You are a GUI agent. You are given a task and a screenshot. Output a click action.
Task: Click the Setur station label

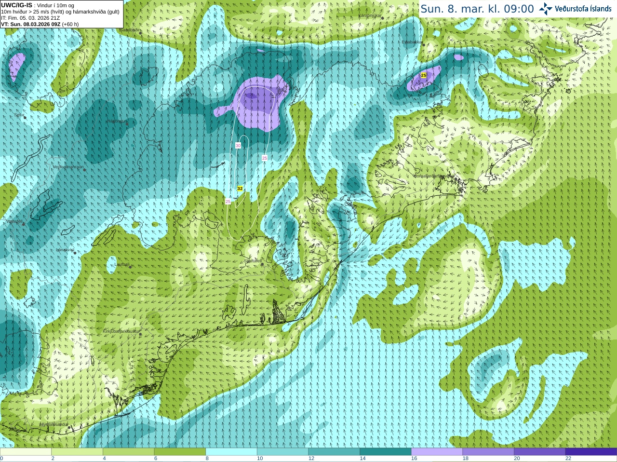[19, 115]
